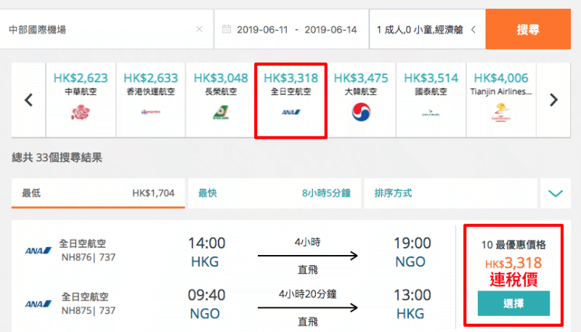Click 選擇 to choose the ANA flight
The height and width of the screenshot is (332, 581).
pyautogui.click(x=513, y=304)
